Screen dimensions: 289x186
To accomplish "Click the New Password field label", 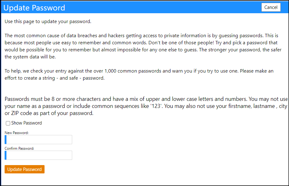I will [x=17, y=133].
